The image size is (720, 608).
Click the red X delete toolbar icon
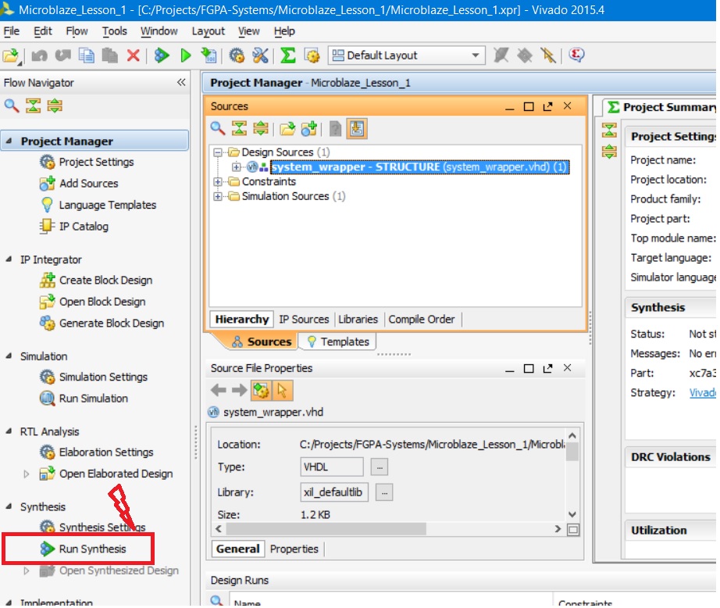tap(133, 55)
